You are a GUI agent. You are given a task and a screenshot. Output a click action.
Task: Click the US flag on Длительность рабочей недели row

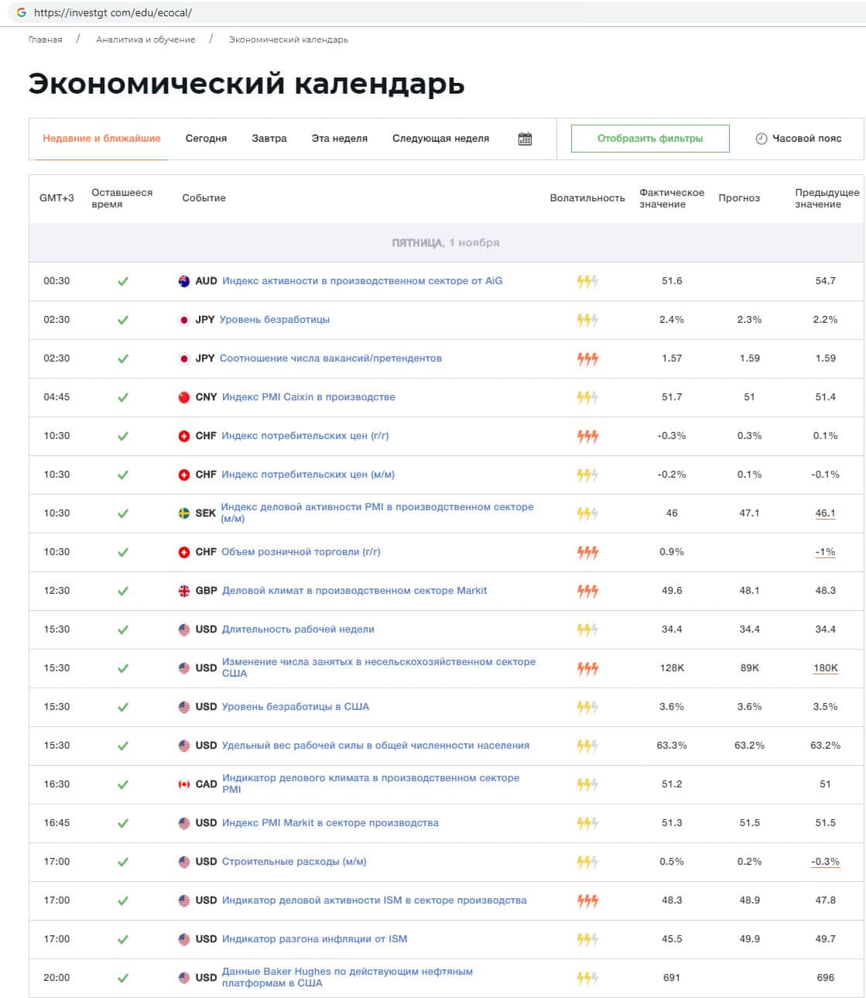pyautogui.click(x=184, y=629)
